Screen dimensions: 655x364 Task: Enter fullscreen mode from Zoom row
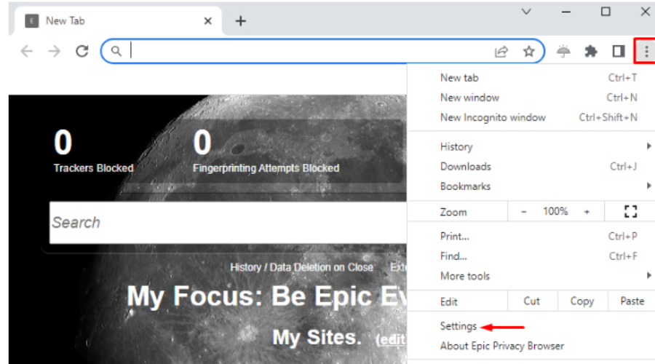pyautogui.click(x=630, y=211)
